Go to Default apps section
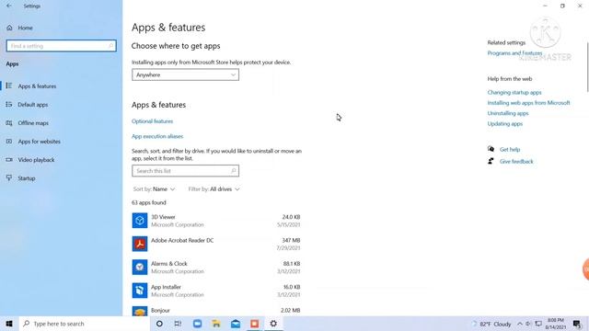The width and height of the screenshot is (589, 331). click(x=33, y=104)
